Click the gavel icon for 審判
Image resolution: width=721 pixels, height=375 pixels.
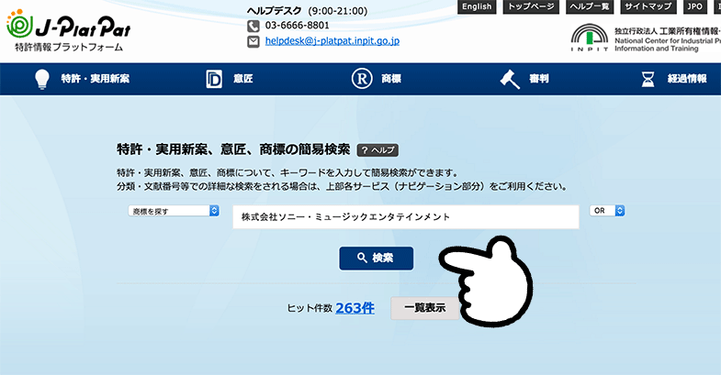point(510,79)
